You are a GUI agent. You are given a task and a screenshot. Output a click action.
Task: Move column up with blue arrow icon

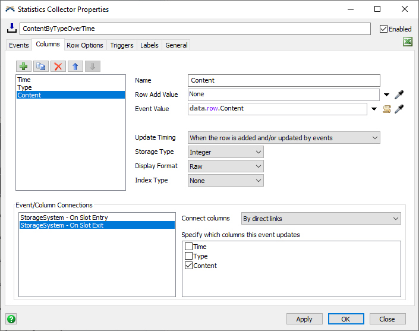point(75,67)
